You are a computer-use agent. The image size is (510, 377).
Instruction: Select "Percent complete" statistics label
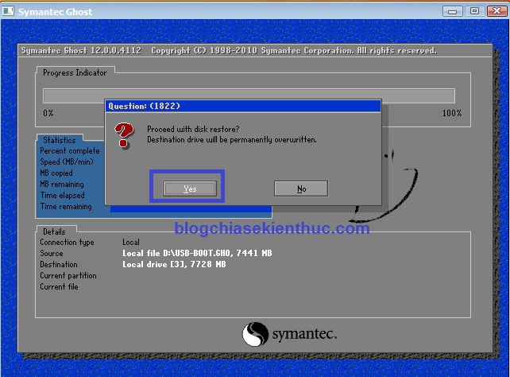[x=70, y=151]
